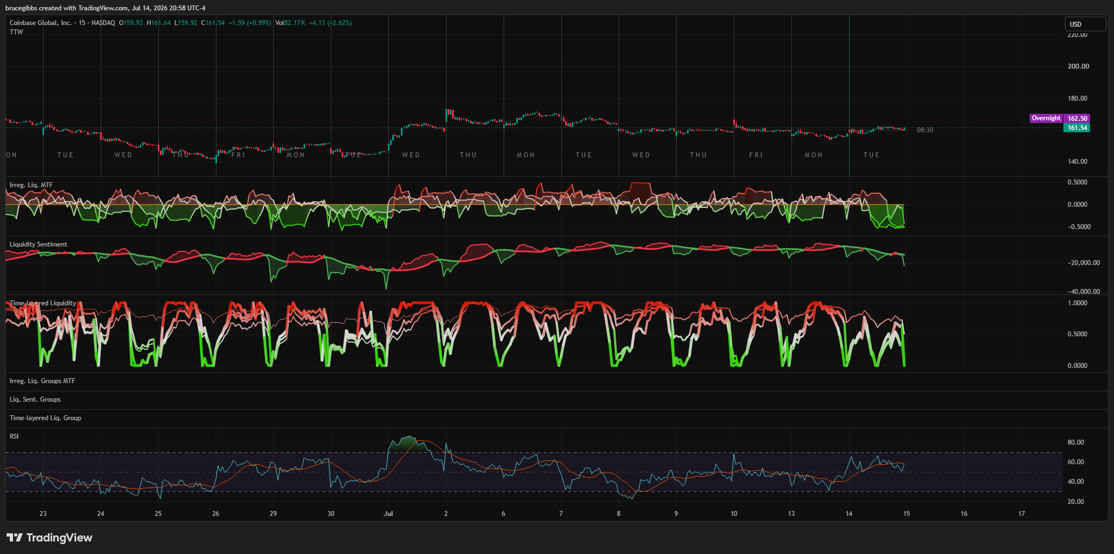Click the TradingView logo in the footer
The height and width of the screenshot is (554, 1114).
(49, 538)
